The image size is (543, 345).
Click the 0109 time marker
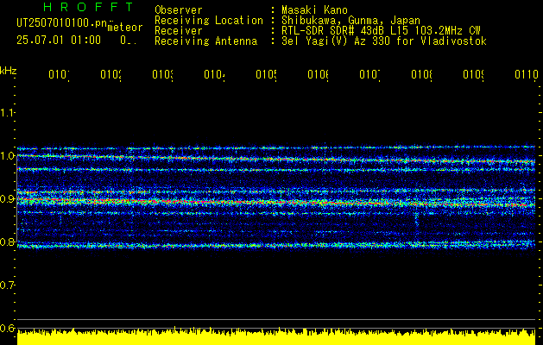point(473,74)
